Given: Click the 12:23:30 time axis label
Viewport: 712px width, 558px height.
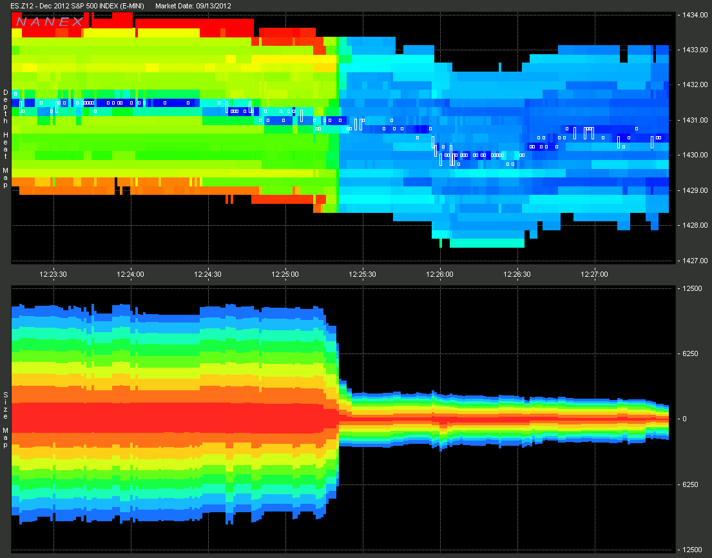Looking at the screenshot, I should (x=53, y=274).
